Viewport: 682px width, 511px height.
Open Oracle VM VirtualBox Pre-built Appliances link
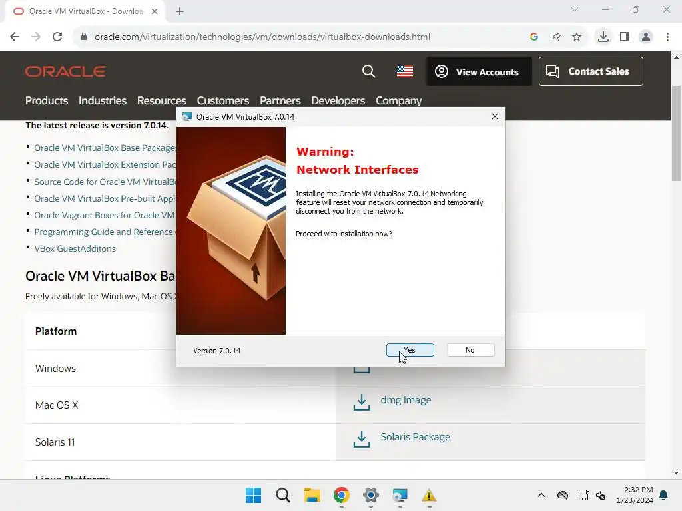coord(105,198)
